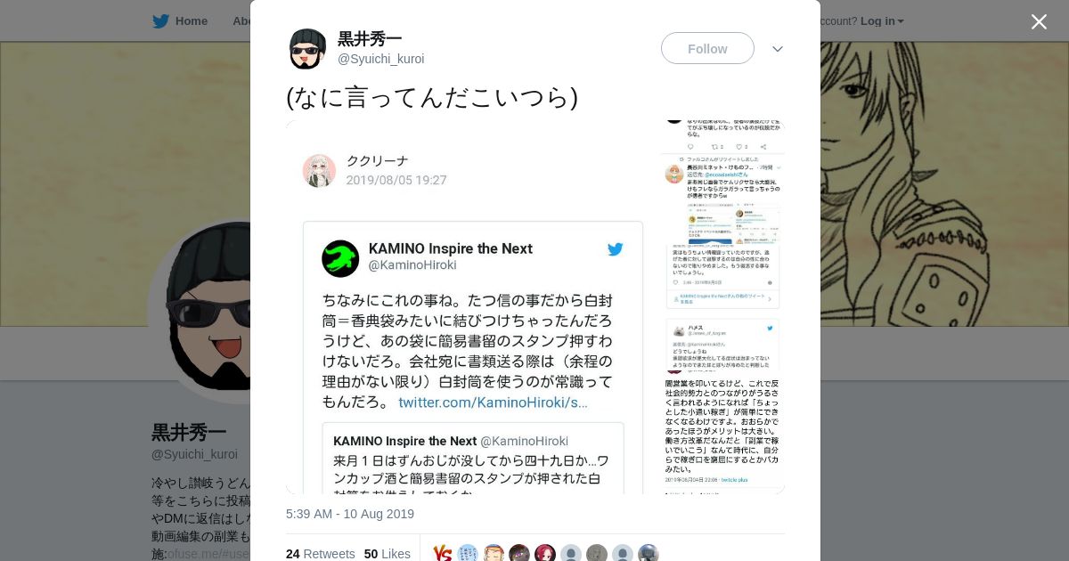Screen dimensions: 1069x561
Task: Open the Log in dropdown
Action: [882, 21]
